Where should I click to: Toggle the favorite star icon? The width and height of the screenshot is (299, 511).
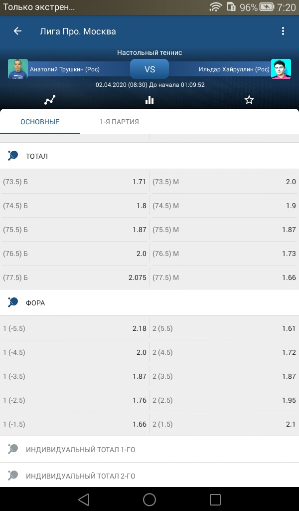249,100
